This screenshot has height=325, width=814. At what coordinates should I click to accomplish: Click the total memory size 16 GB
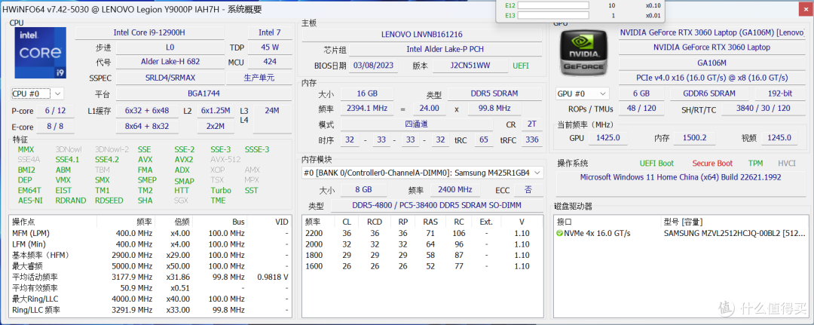click(366, 94)
